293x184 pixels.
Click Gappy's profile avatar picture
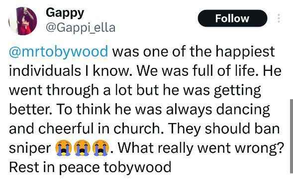23,21
